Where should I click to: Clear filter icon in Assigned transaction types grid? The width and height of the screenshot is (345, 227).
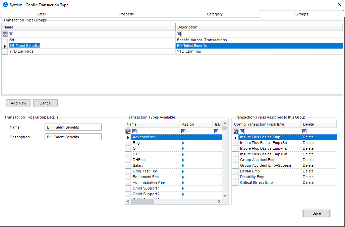[x=236, y=131]
